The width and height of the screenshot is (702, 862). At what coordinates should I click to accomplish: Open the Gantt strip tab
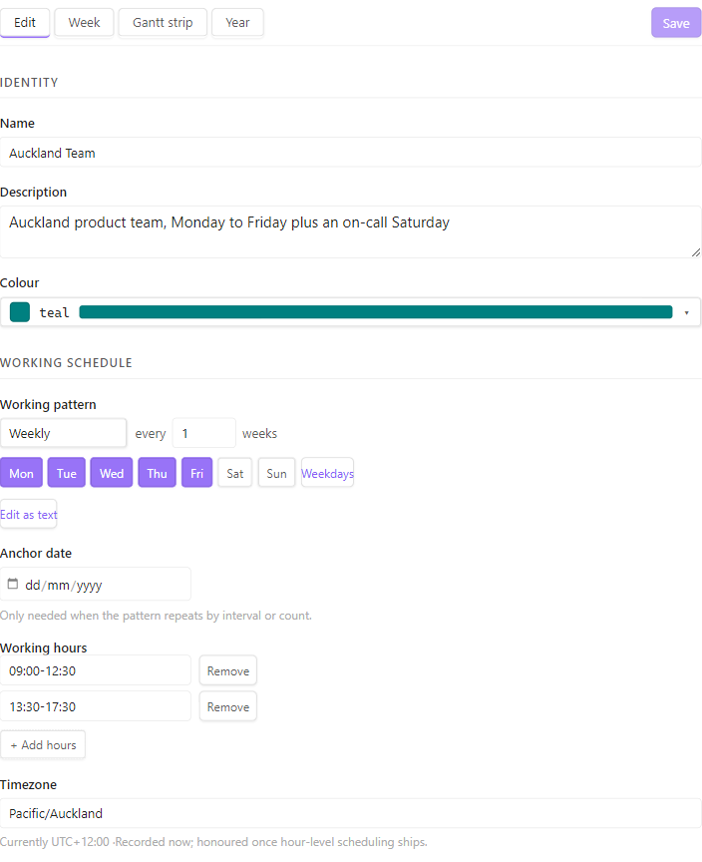163,23
